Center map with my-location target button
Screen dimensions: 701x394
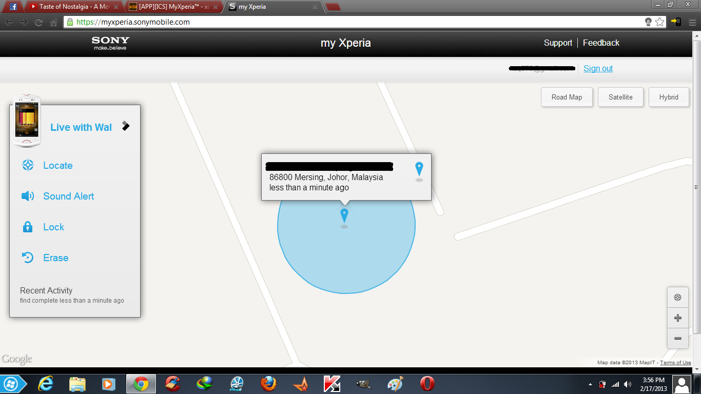678,298
